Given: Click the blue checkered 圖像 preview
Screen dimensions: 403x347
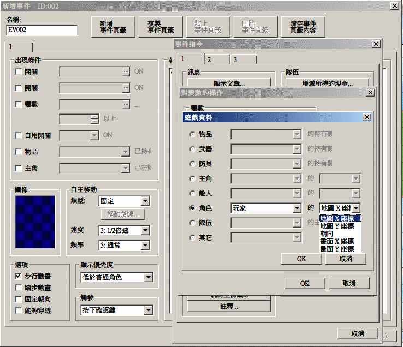Looking at the screenshot, I should point(35,222).
